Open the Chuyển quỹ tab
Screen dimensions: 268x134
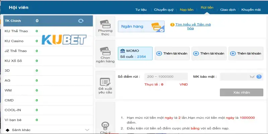(164, 10)
